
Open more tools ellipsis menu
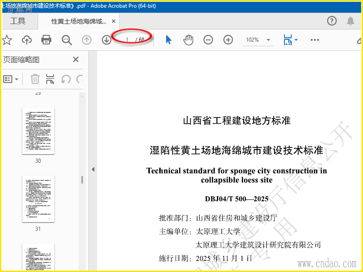314,40
